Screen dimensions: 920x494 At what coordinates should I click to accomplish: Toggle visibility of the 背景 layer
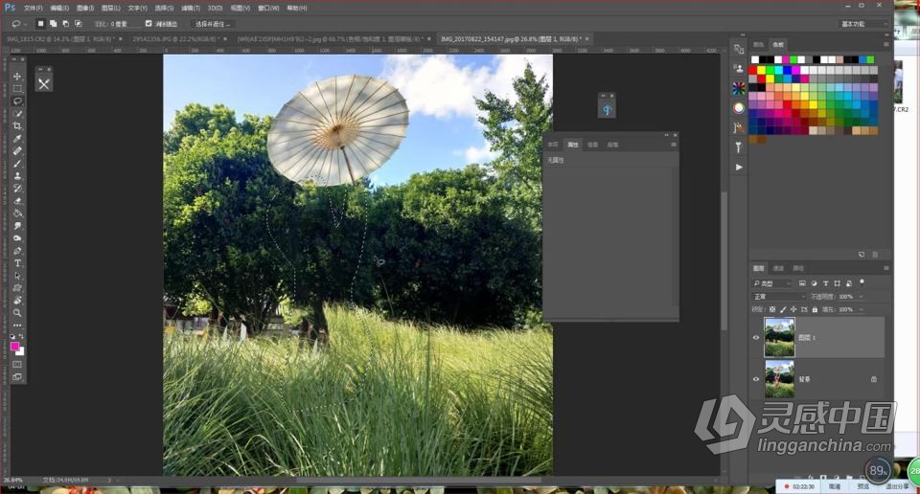pyautogui.click(x=756, y=379)
